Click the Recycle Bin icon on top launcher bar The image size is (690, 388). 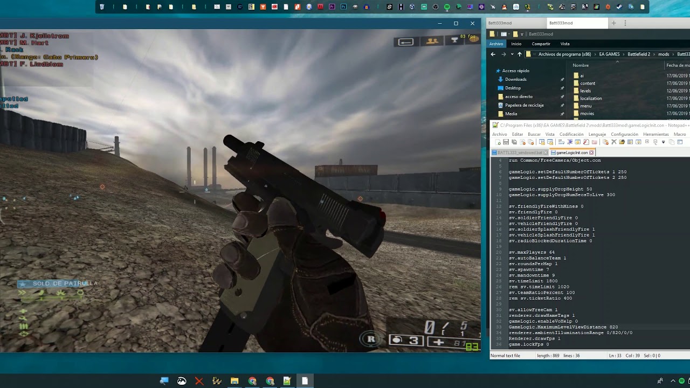coord(101,7)
